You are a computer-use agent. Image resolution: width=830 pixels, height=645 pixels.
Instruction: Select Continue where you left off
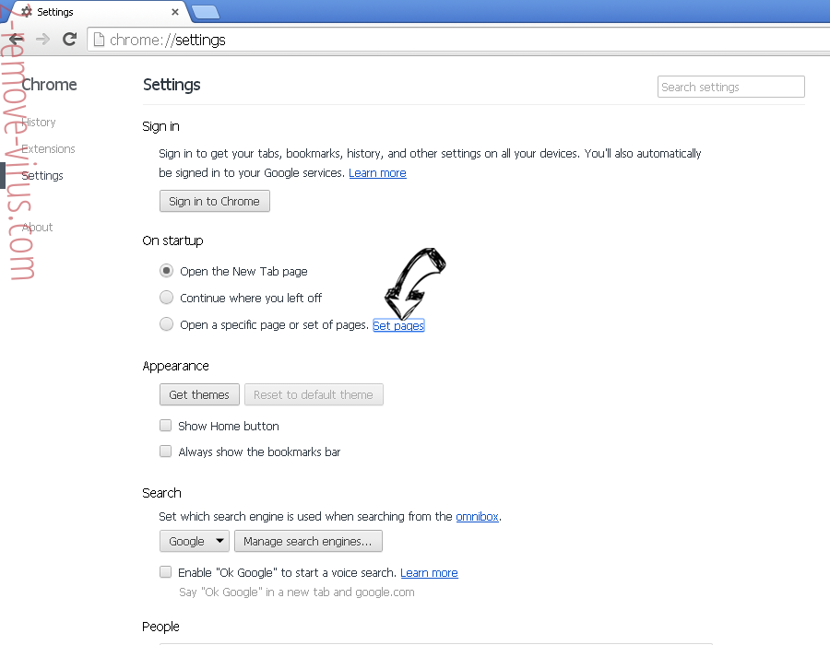click(166, 297)
